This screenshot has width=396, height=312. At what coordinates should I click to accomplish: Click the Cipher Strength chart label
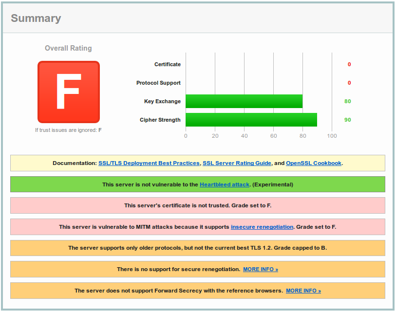point(160,120)
